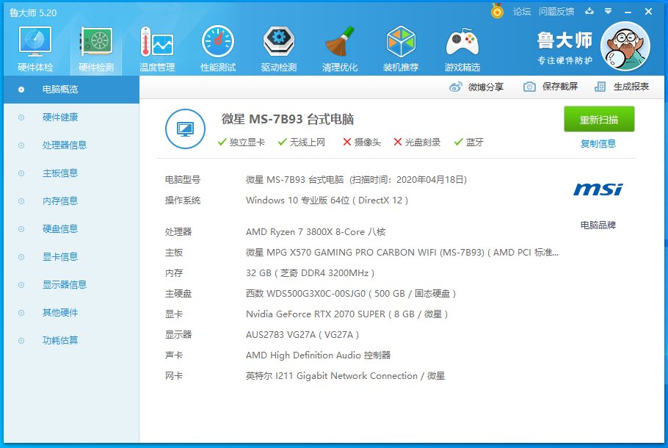
Task: Browse the 游戏精选 featured games
Action: (462, 48)
